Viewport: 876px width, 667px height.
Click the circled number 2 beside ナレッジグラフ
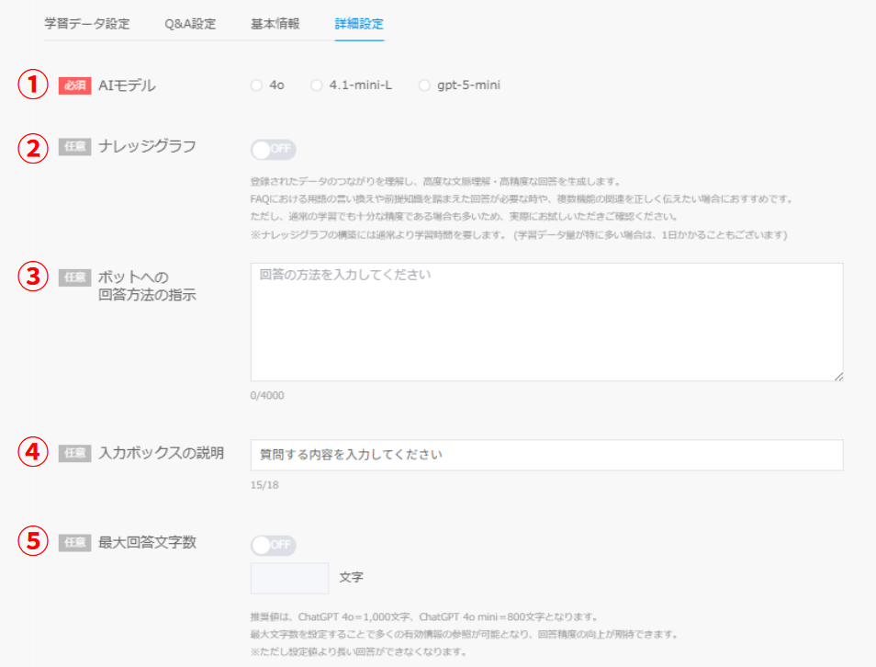[x=32, y=147]
